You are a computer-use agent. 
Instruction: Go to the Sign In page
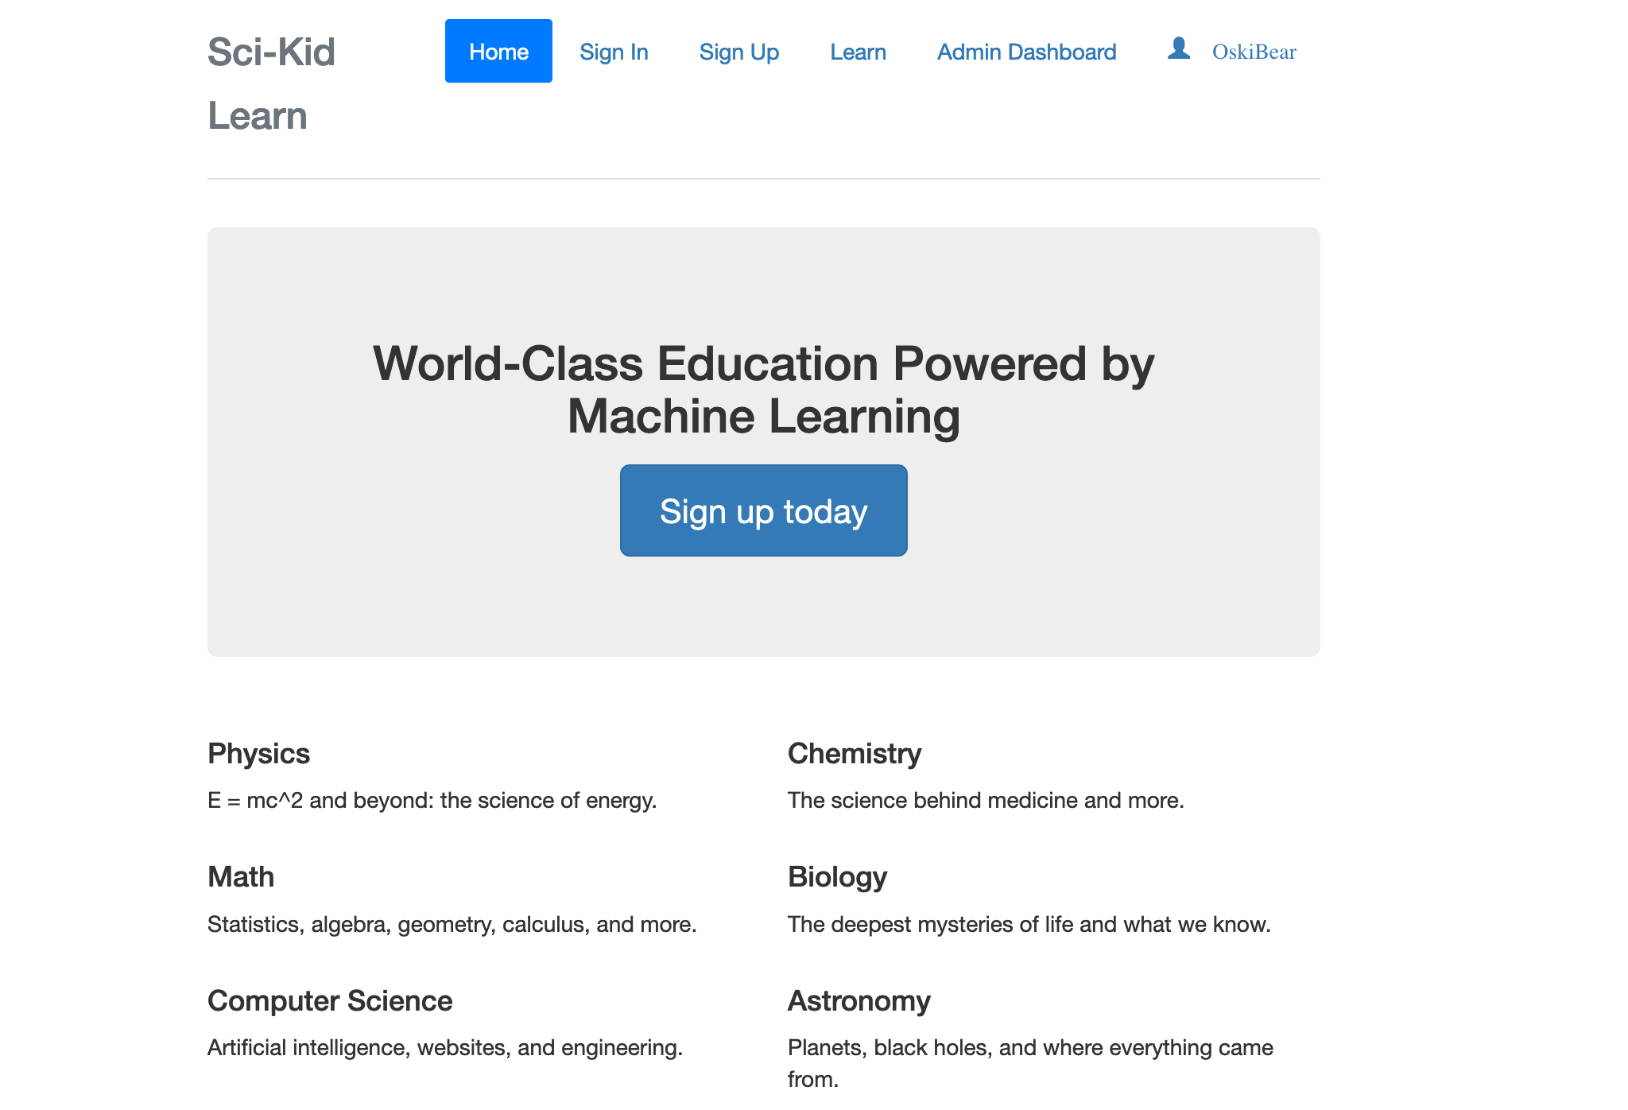(614, 52)
